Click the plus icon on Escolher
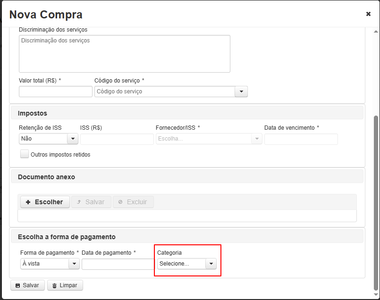The image size is (380, 300). coord(28,202)
